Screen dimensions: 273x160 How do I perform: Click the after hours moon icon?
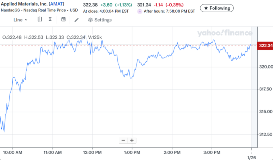tap(139, 11)
